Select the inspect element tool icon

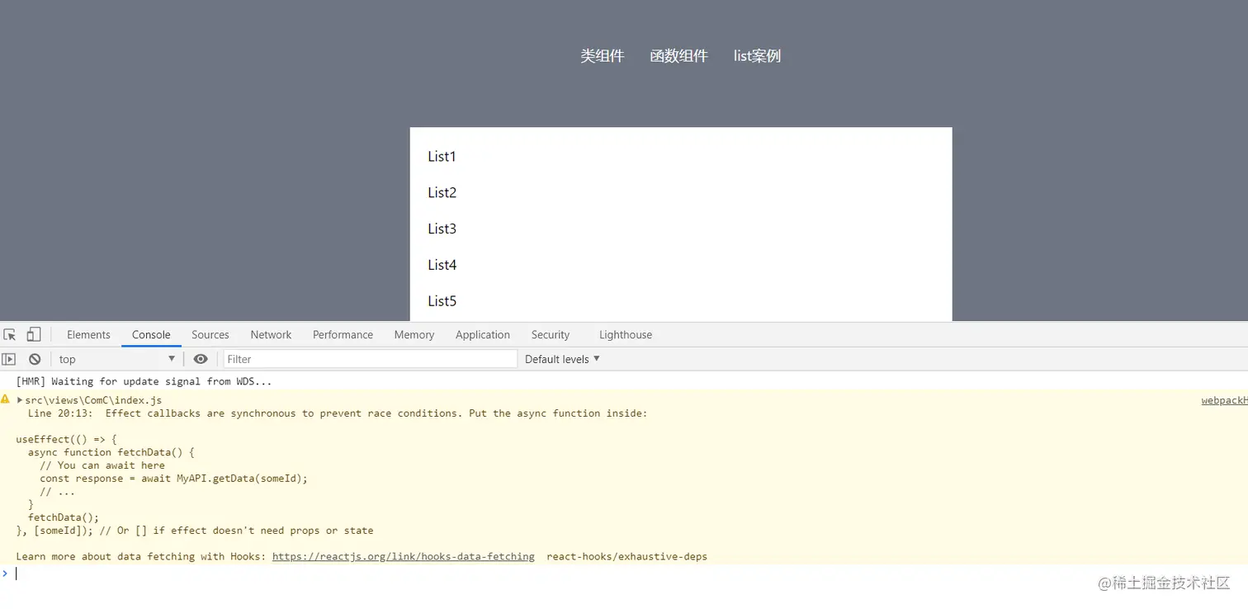[10, 334]
